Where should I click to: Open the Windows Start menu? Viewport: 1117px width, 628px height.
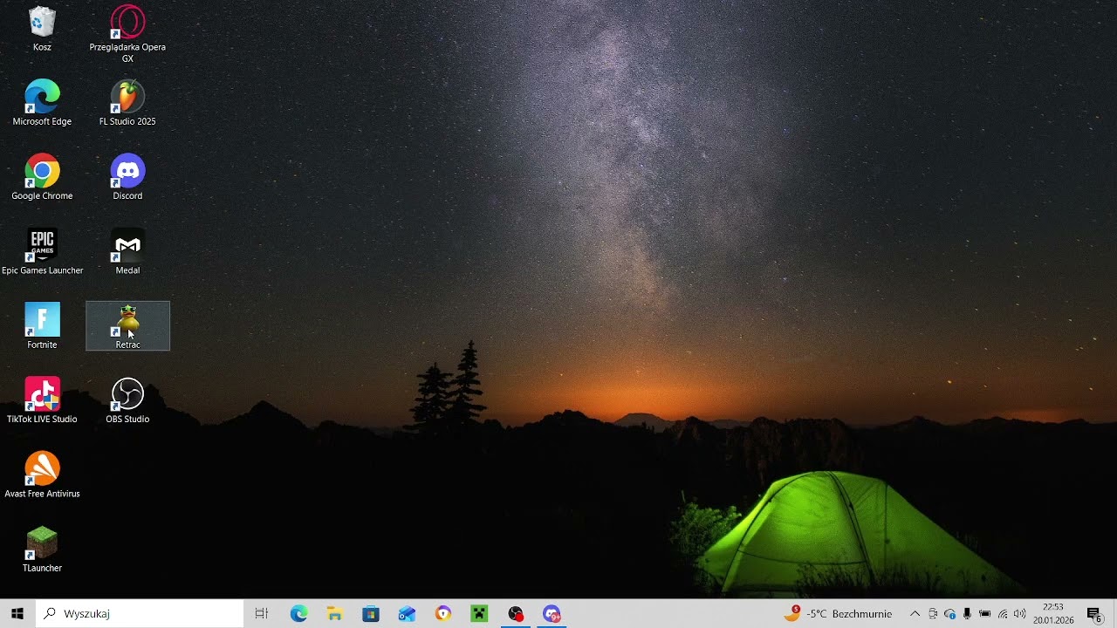[x=17, y=613]
